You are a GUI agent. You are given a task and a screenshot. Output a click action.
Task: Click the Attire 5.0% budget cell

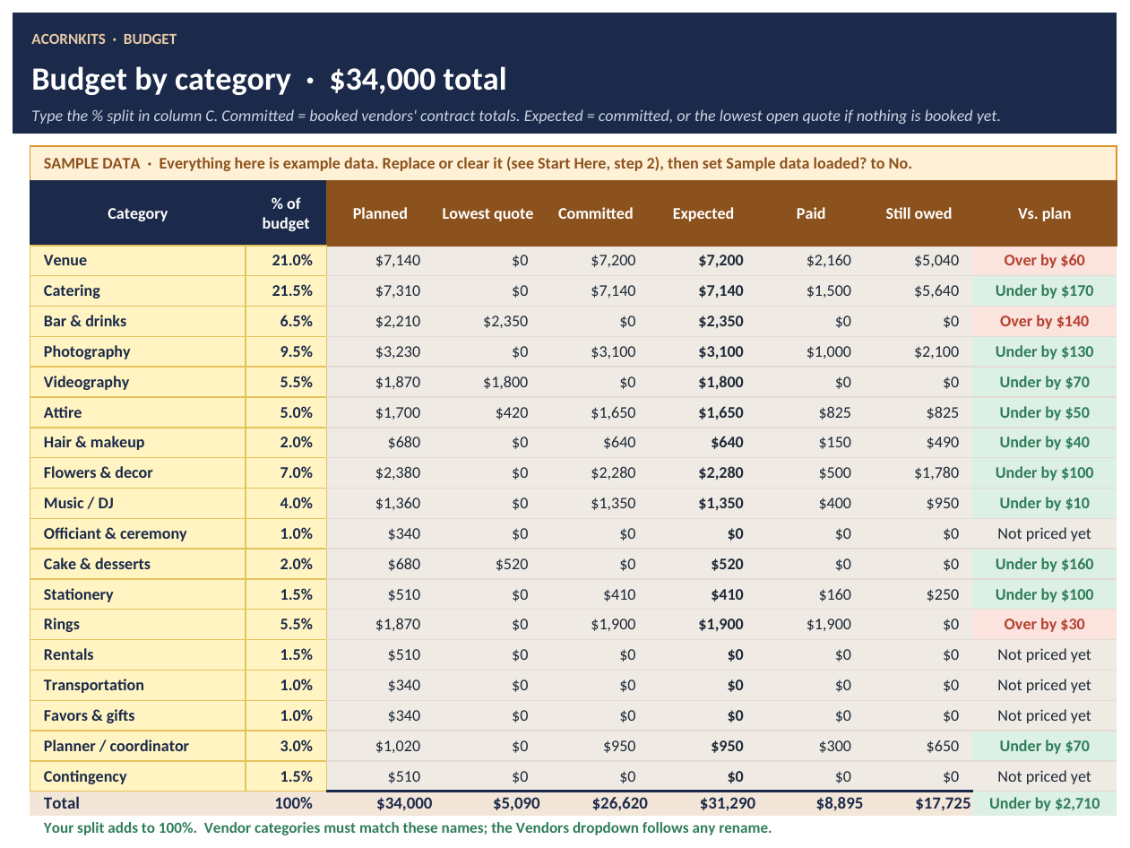tap(286, 412)
